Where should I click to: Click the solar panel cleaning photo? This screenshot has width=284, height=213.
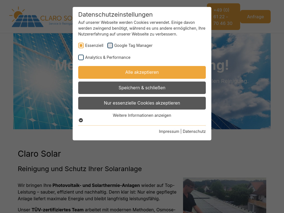click(225, 195)
